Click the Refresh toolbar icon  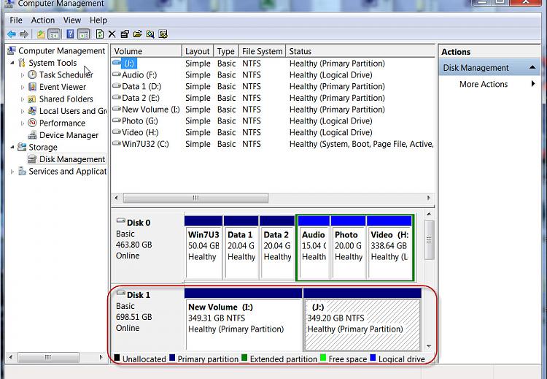click(x=100, y=34)
